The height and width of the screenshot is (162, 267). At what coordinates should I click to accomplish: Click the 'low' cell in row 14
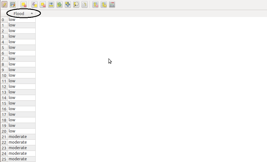tap(22, 98)
